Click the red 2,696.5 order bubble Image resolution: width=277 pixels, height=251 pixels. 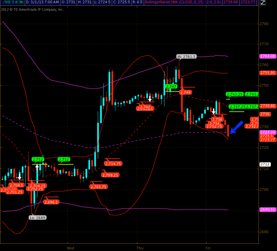point(51,202)
